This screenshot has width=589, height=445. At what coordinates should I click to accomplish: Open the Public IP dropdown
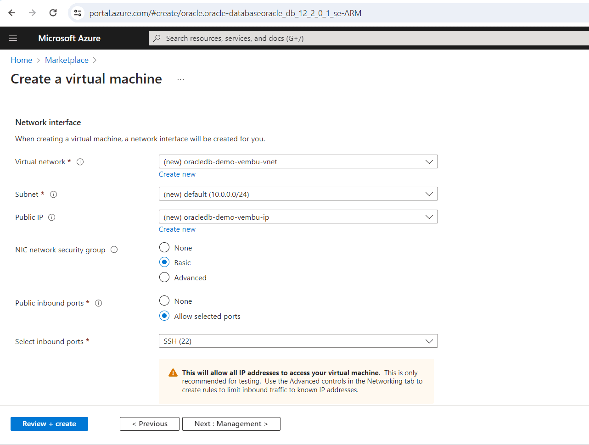298,217
